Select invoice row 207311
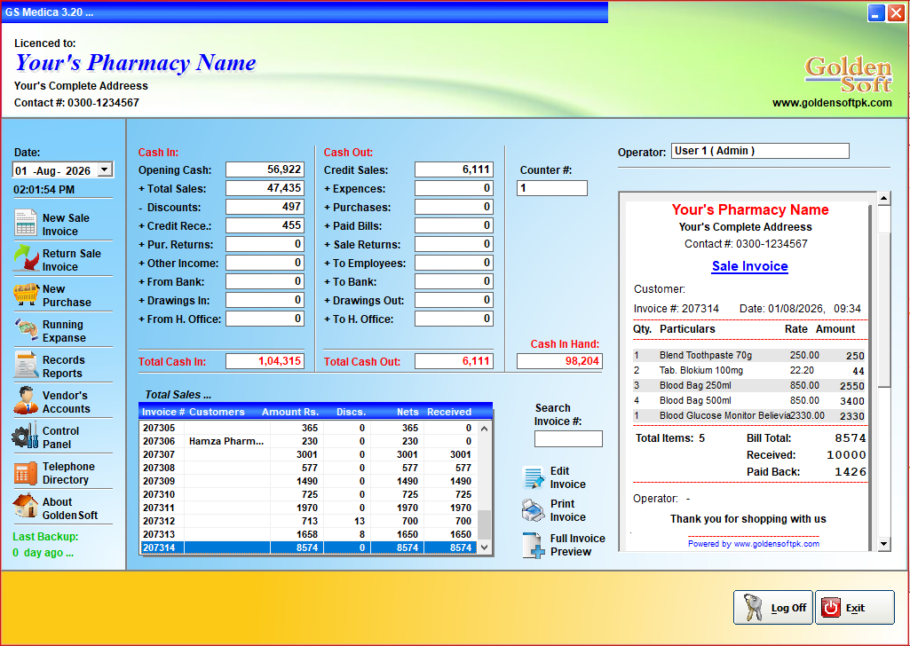The width and height of the screenshot is (910, 646). 309,508
